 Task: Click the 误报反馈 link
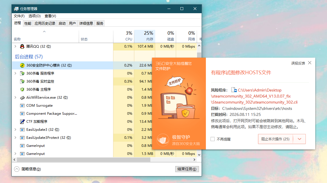(x=298, y=63)
